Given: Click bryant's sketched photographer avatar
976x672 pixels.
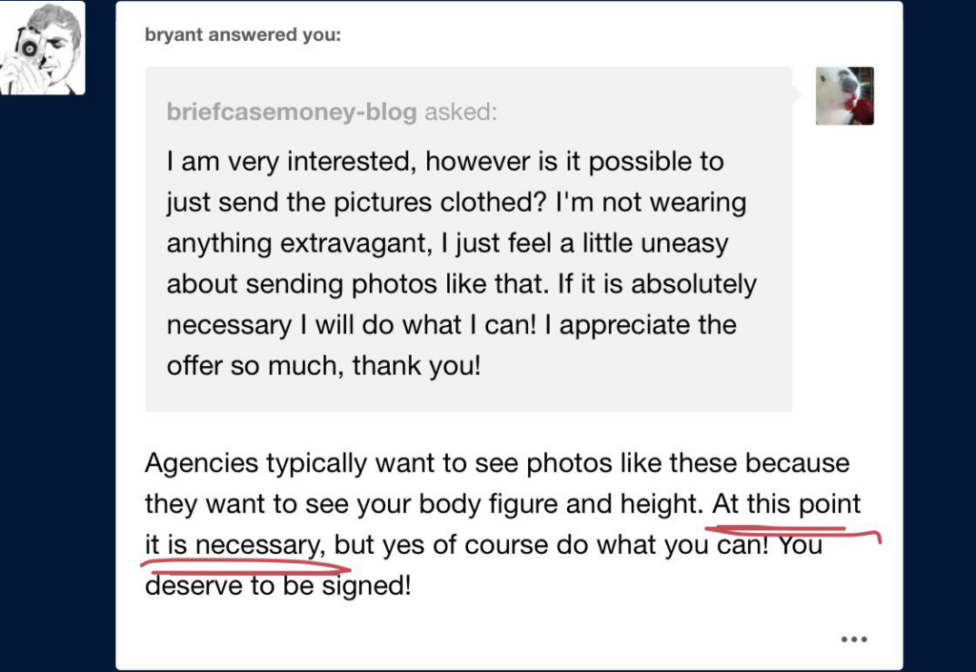Looking at the screenshot, I should point(42,48).
